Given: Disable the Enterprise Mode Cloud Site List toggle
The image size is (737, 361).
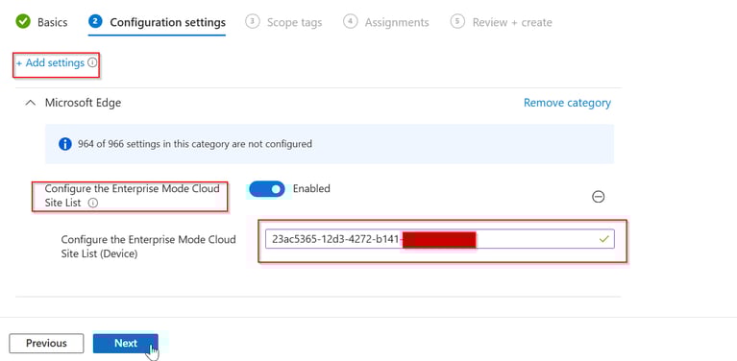Looking at the screenshot, I should coord(266,189).
